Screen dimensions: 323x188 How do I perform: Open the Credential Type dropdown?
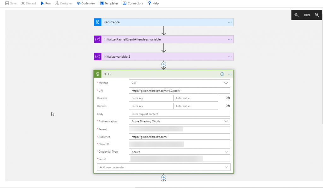(179, 152)
